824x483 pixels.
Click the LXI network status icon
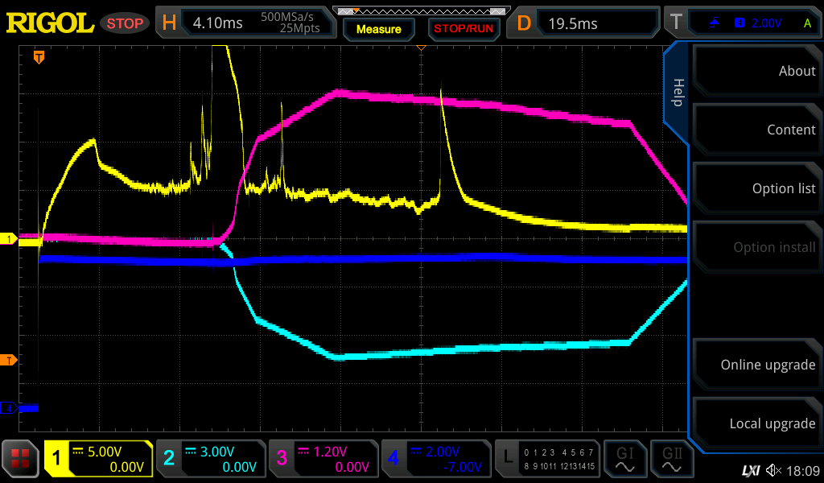click(x=750, y=470)
